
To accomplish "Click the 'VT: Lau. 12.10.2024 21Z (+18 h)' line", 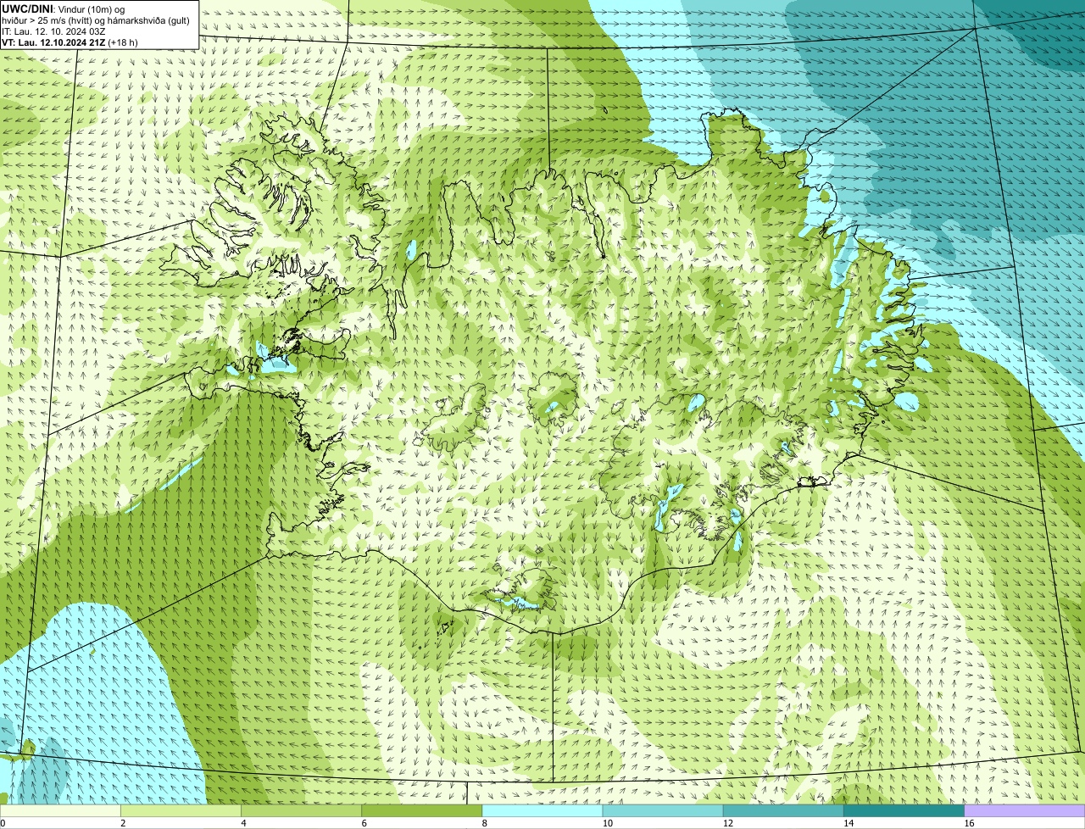I will (70, 42).
